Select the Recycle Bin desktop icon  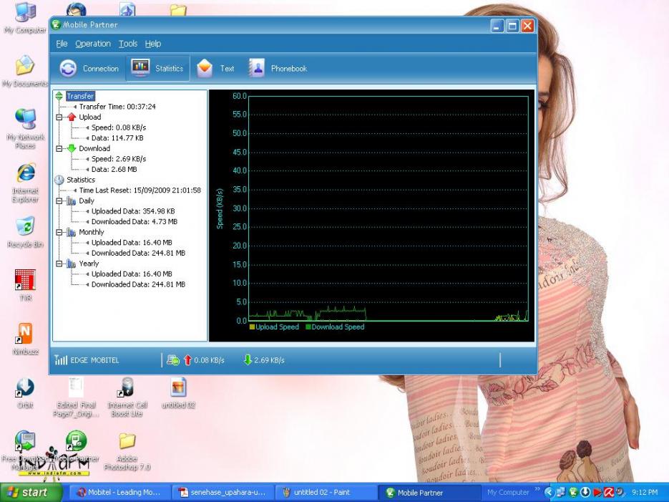(x=26, y=227)
